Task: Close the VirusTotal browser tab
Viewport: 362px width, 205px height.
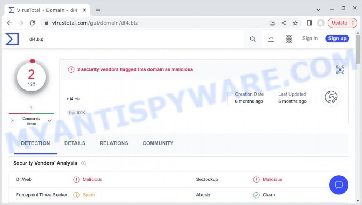Action: [84, 10]
